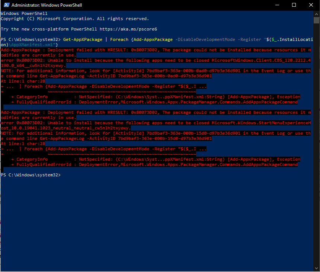
Task: Click the Get-AppXPackage command text
Action: coord(83,39)
